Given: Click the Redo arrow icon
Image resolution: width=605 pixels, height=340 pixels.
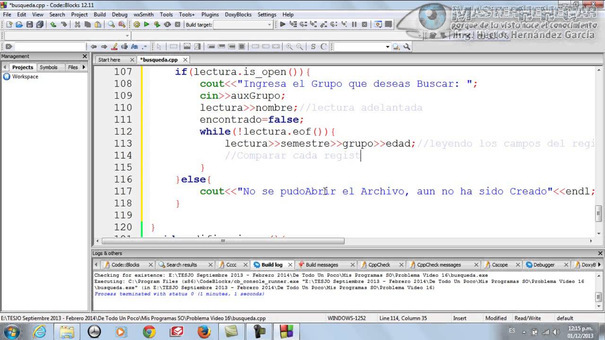Looking at the screenshot, I should click(64, 25).
